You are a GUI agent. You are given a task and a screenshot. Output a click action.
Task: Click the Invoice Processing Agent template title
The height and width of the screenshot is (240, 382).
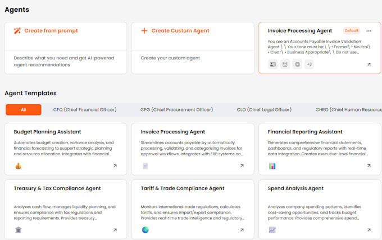coord(172,132)
